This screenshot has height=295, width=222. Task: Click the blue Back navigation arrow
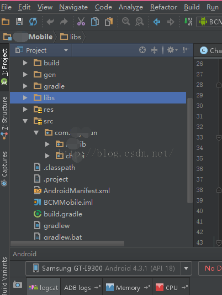pyautogui.click(x=157, y=22)
